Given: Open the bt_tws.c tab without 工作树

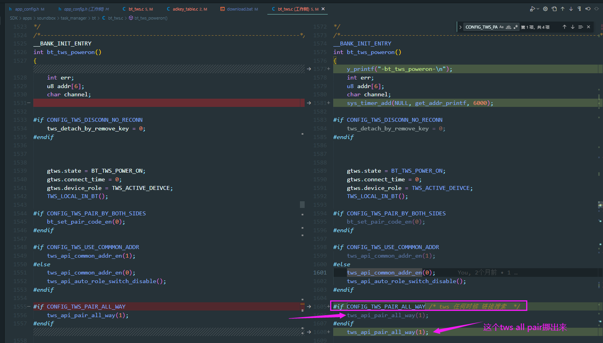Looking at the screenshot, I should click(137, 9).
